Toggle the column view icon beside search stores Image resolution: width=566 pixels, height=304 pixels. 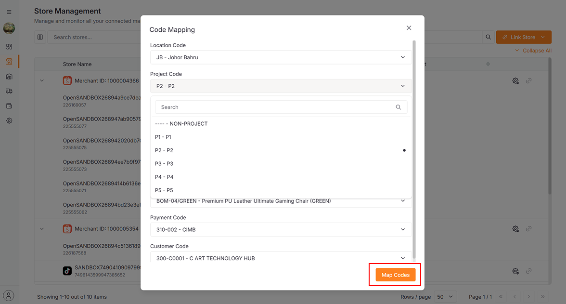pos(40,37)
